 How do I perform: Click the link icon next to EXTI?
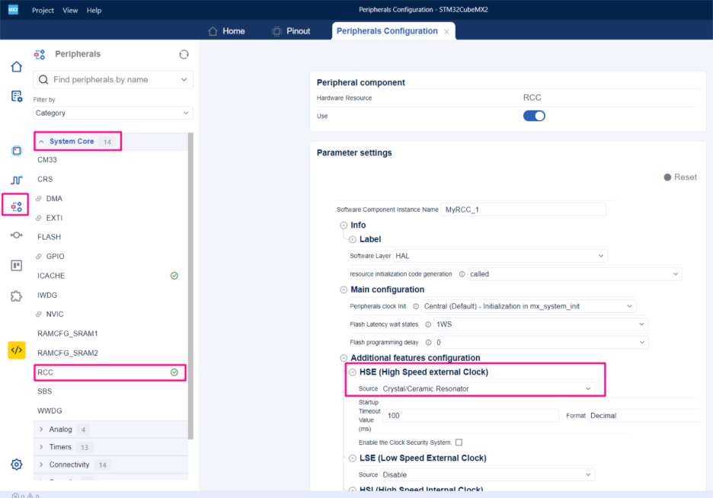point(39,218)
